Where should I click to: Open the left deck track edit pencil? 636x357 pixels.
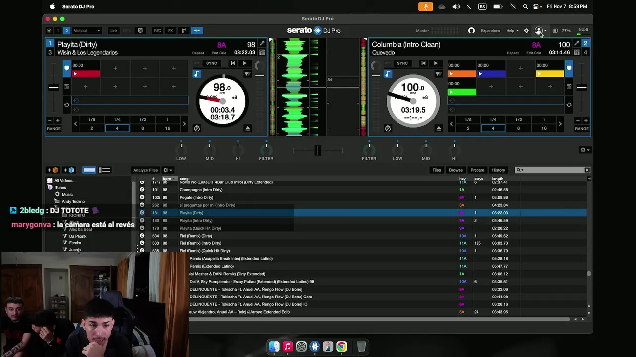point(262,44)
